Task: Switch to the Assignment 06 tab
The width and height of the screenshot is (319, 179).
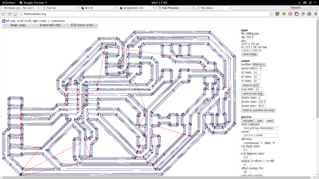Action: pos(137,8)
